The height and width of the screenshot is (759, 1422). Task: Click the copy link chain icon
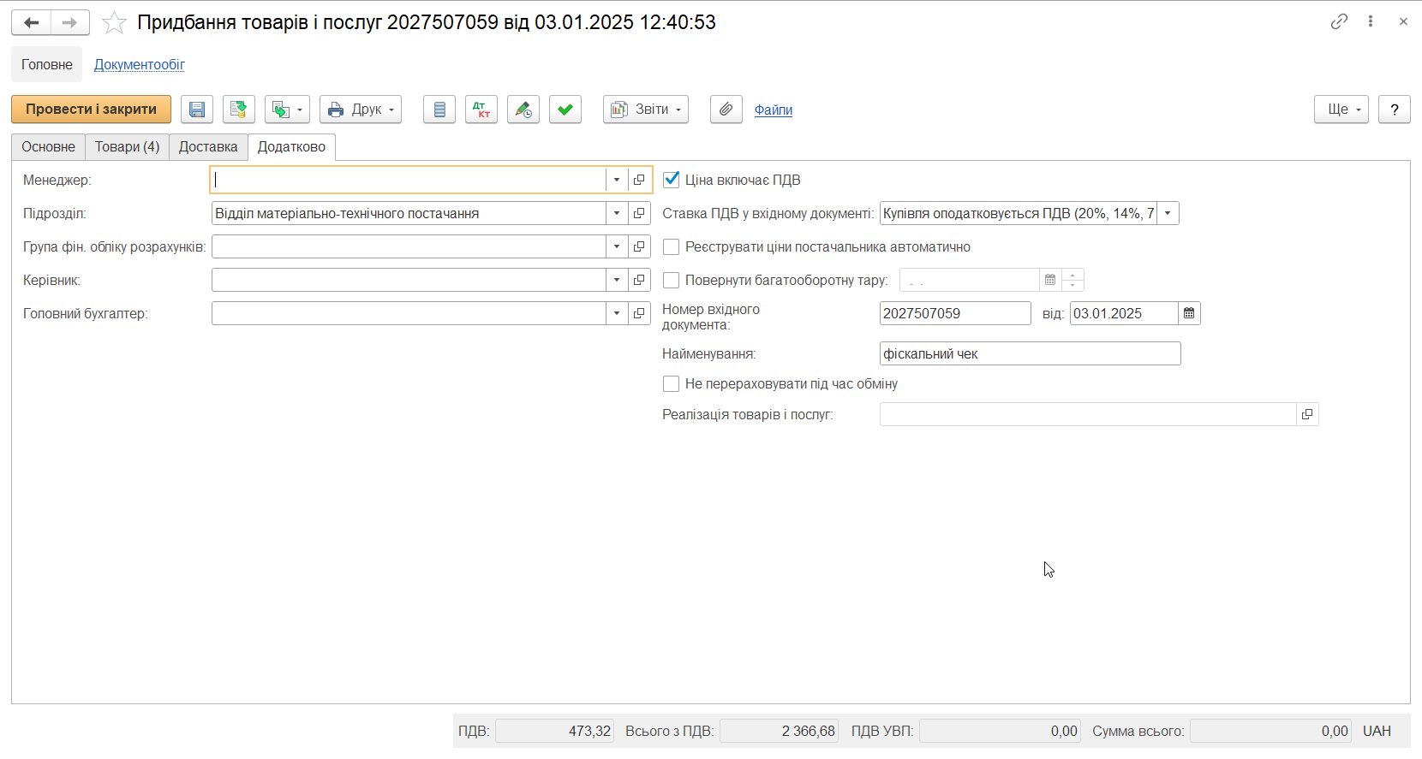(1339, 22)
